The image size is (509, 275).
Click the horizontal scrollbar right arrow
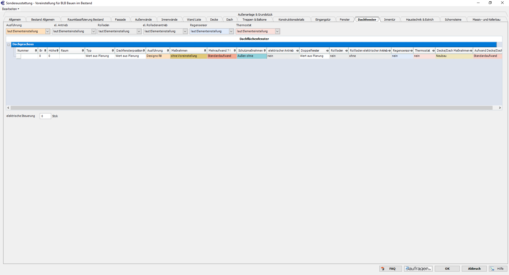(x=500, y=108)
